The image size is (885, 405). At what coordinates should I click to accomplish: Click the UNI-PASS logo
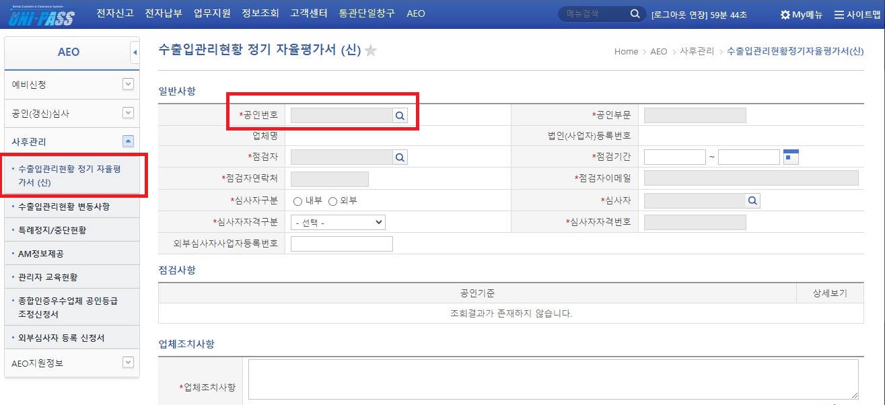(x=41, y=14)
